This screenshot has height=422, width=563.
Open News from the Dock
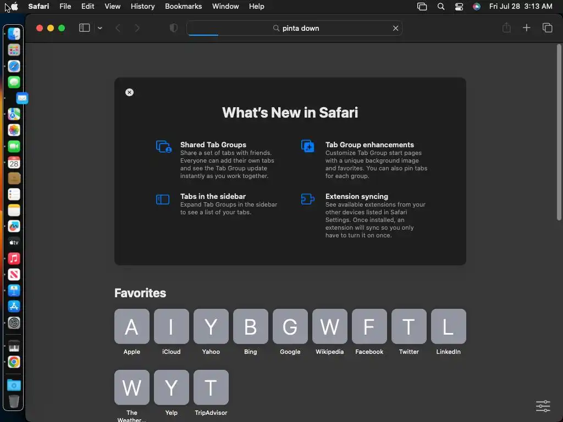[14, 275]
